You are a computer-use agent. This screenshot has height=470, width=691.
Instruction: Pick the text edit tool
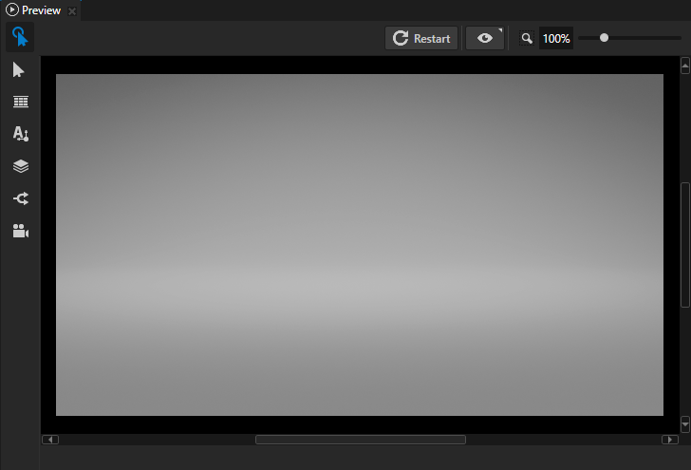(x=20, y=134)
